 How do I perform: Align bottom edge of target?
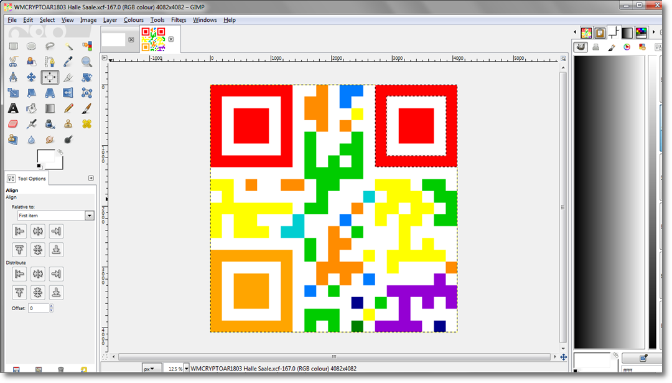coord(56,250)
